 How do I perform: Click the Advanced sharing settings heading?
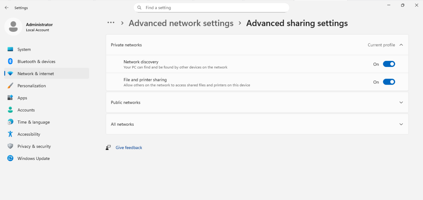coord(297,23)
